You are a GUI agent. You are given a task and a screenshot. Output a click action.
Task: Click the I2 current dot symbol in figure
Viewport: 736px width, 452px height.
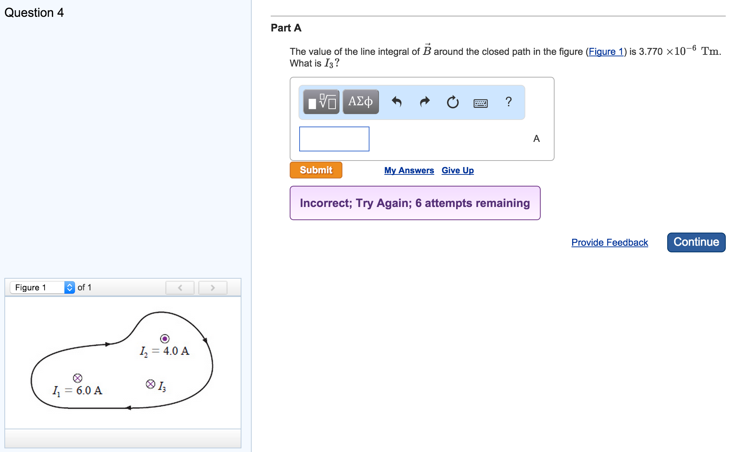point(165,339)
